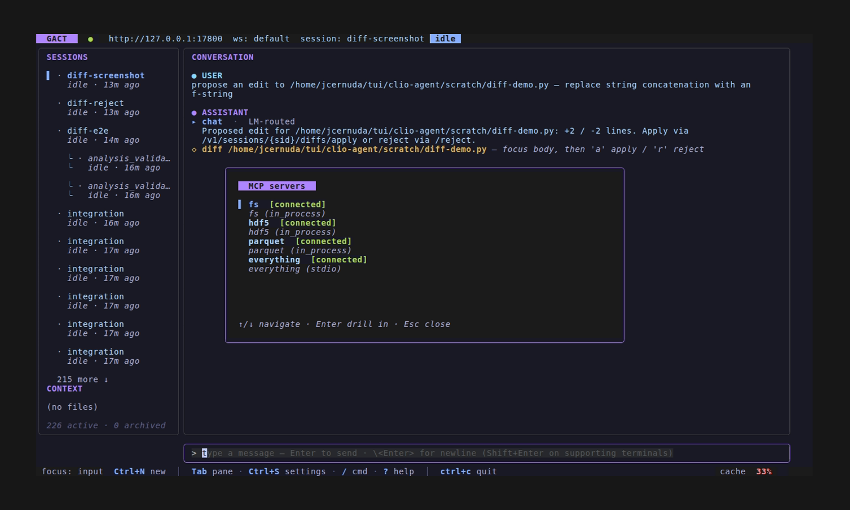Image resolution: width=850 pixels, height=510 pixels.
Task: Open the diff-demo.py diff file path
Action: [x=357, y=150]
